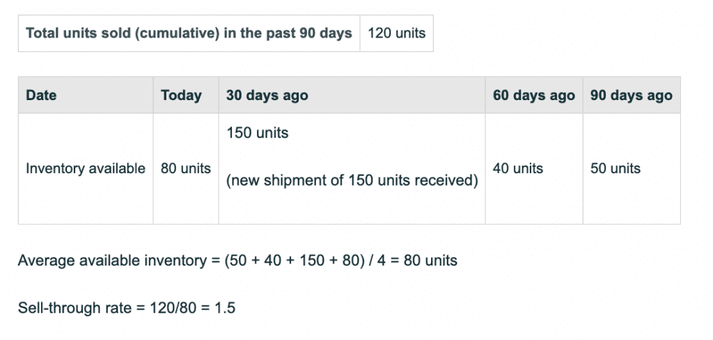Click the "Date" column header

[x=41, y=95]
